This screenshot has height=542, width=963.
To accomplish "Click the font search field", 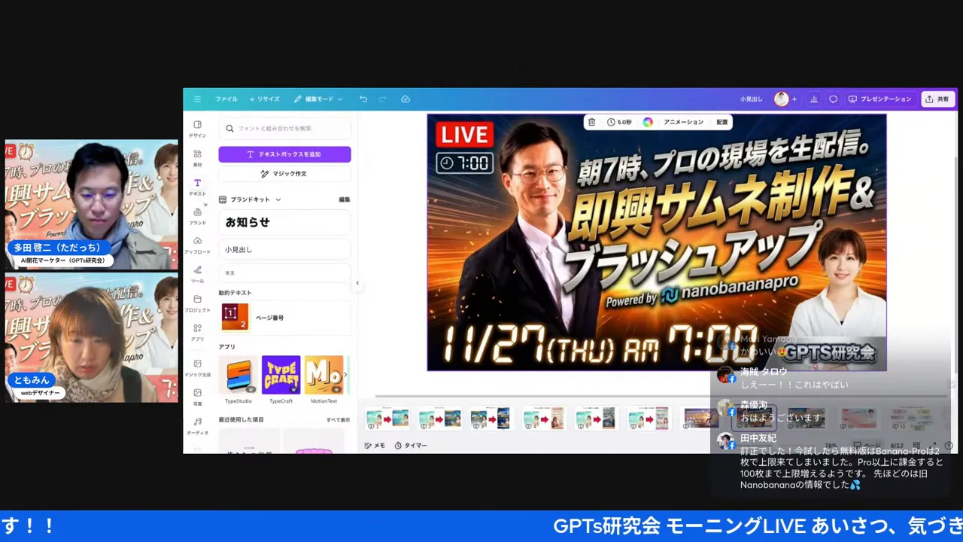I will tap(284, 129).
